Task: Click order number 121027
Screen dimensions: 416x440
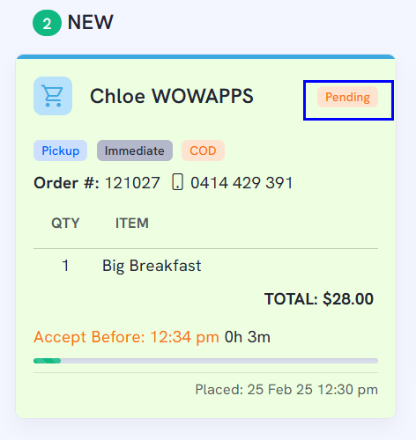Action: [132, 183]
